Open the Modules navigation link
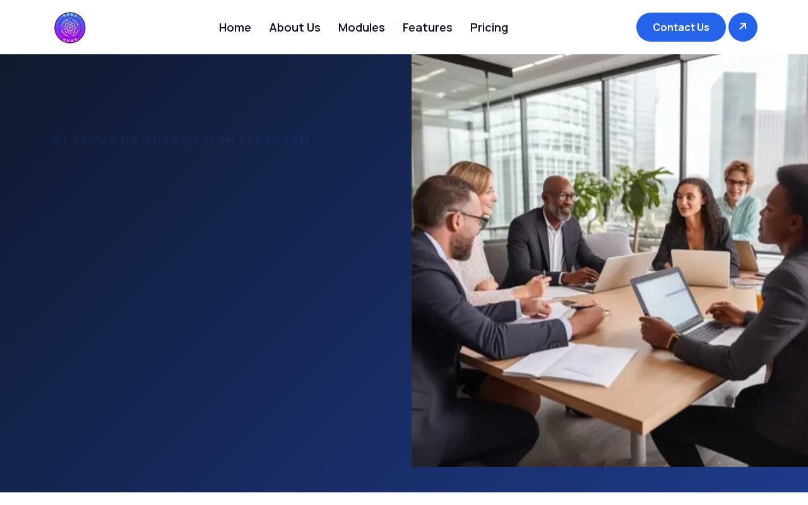 click(x=362, y=27)
